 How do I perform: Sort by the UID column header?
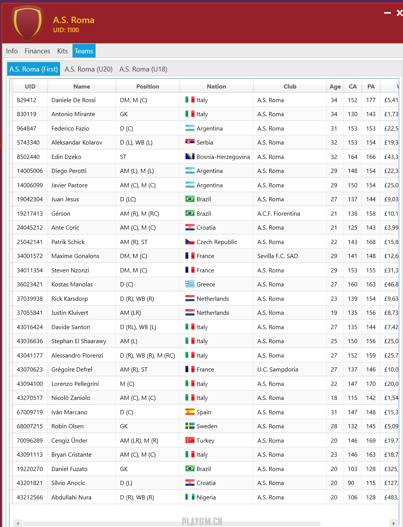coord(30,86)
